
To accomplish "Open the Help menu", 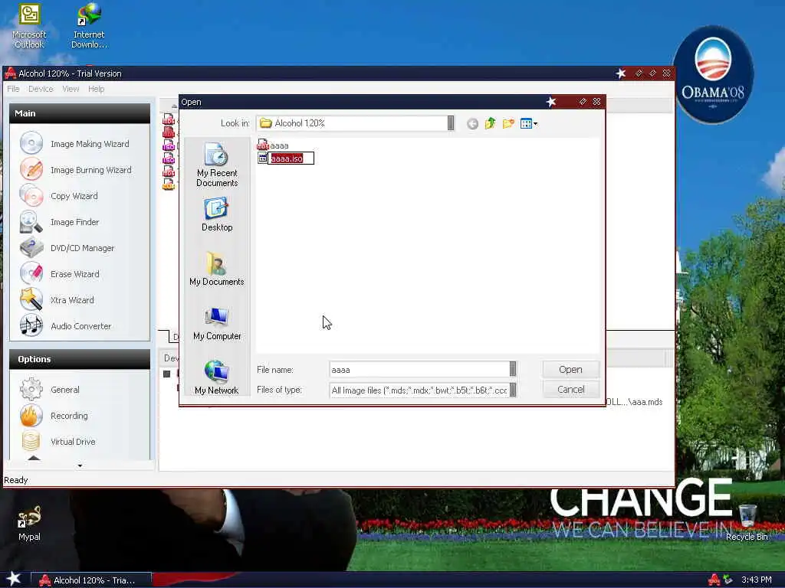I will [x=96, y=89].
